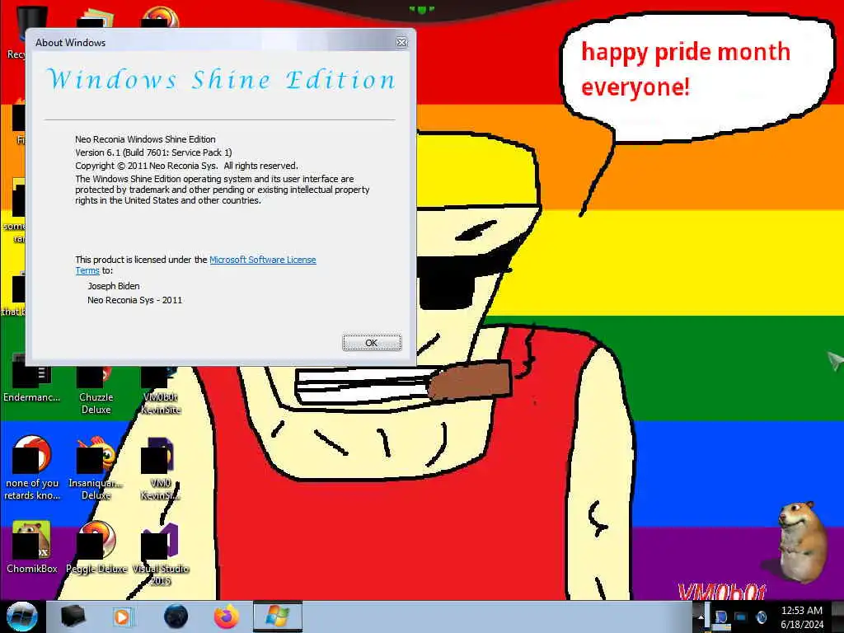
Task: Close the About Windows dialog
Action: (401, 42)
